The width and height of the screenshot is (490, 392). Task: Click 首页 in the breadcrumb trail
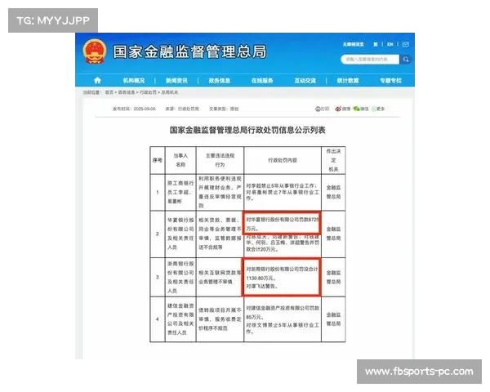tap(109, 93)
